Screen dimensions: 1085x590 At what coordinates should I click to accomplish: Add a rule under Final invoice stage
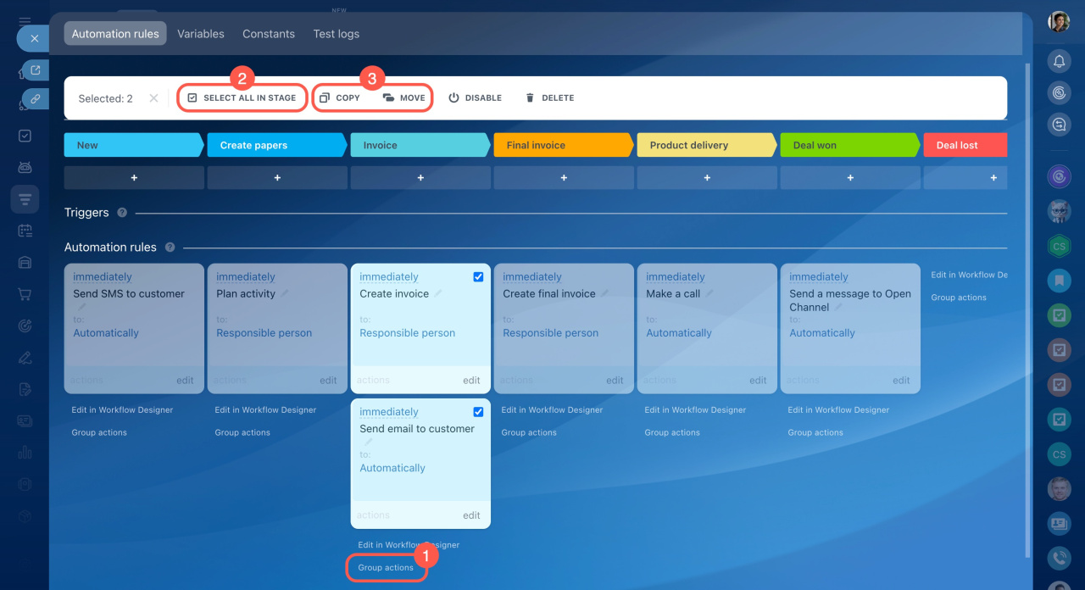[x=564, y=178]
